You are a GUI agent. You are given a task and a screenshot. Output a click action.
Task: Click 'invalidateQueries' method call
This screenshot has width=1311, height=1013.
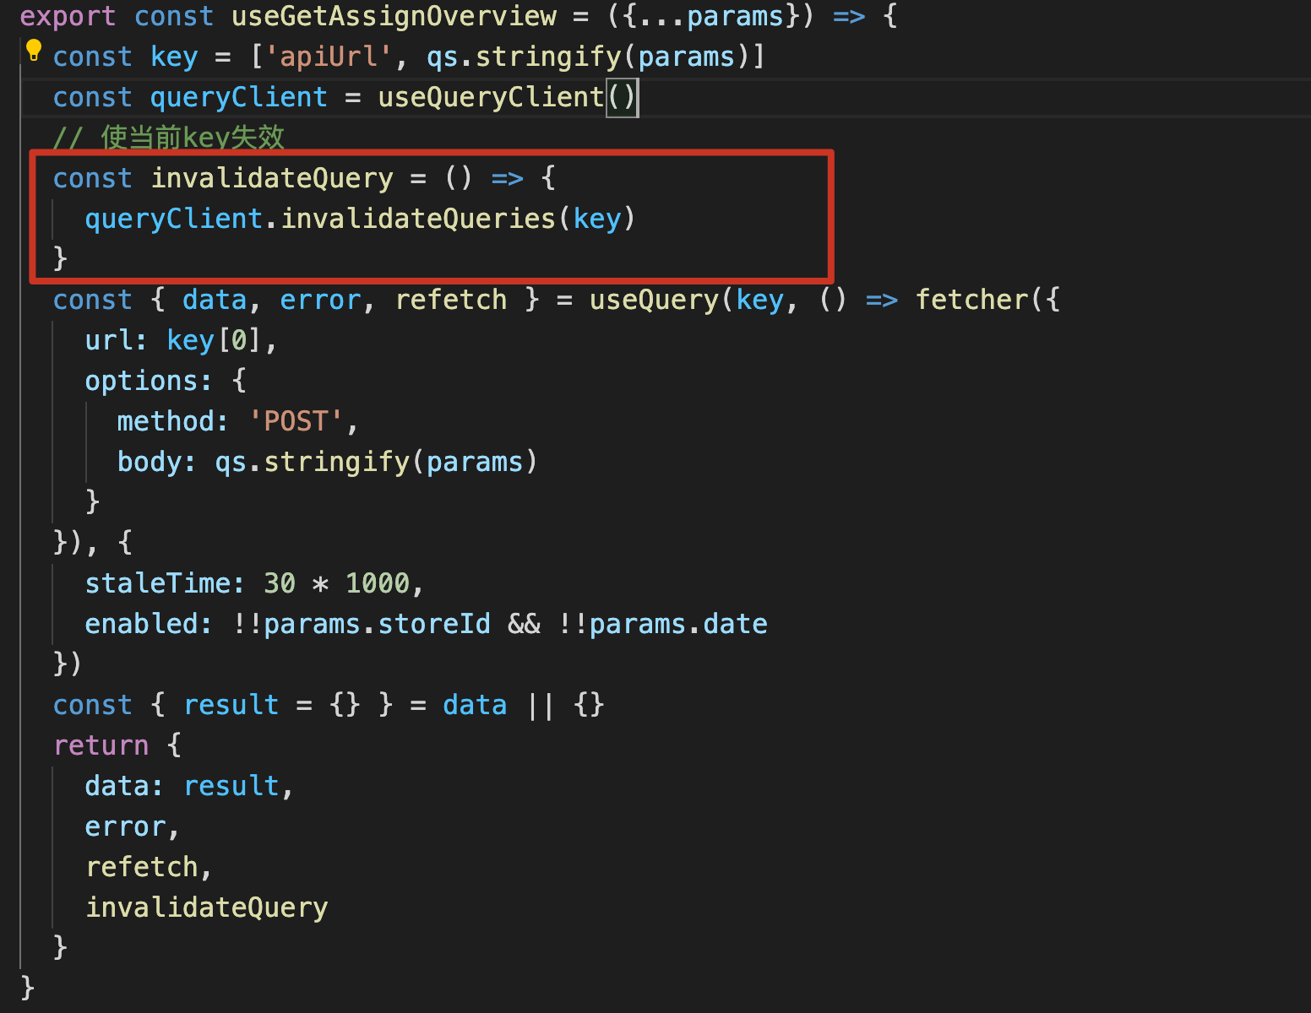418,219
